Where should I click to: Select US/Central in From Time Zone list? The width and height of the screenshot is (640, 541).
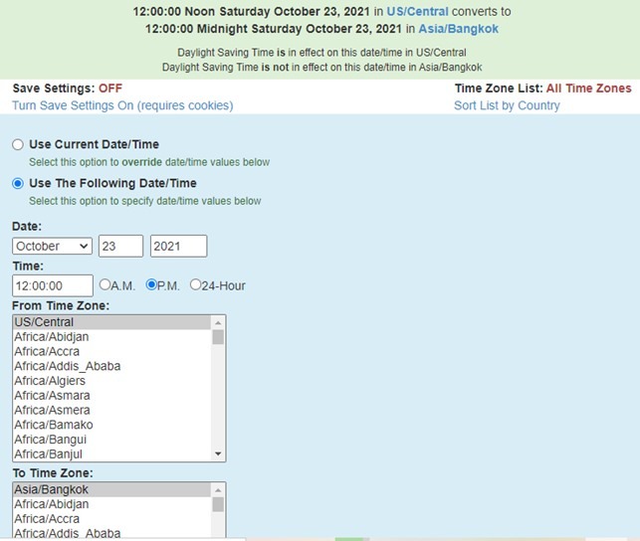coord(112,322)
